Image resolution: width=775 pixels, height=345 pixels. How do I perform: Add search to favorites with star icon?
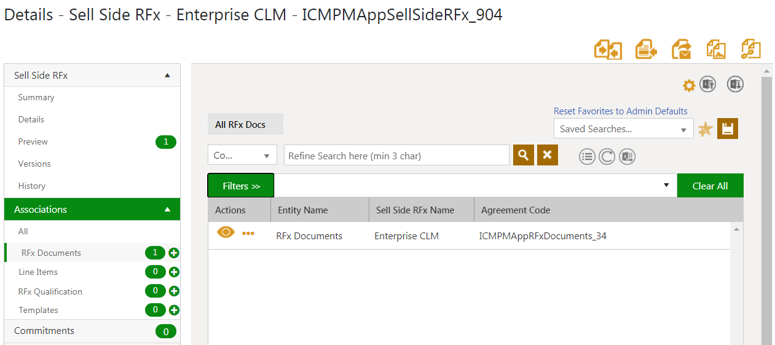point(706,129)
